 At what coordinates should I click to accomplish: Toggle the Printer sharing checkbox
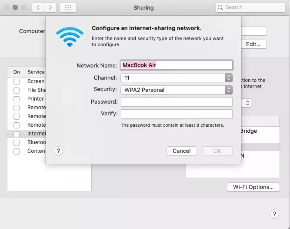tap(17, 99)
